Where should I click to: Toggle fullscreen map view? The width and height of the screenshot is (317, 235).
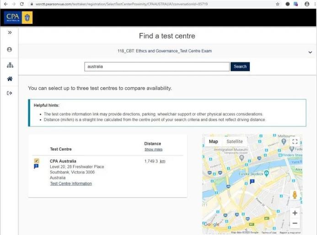[295, 141]
